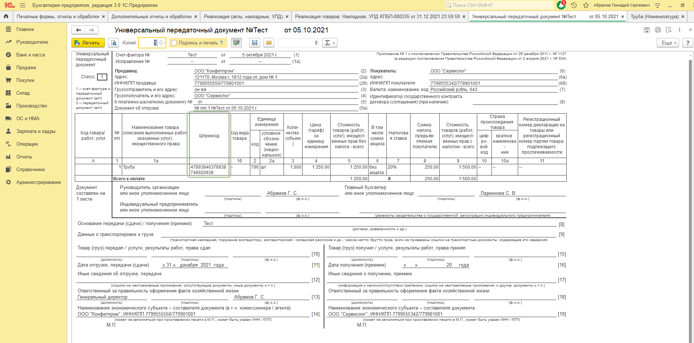This screenshot has width=694, height=343.
Task: Open the Руководителю section
Action: [32, 42]
